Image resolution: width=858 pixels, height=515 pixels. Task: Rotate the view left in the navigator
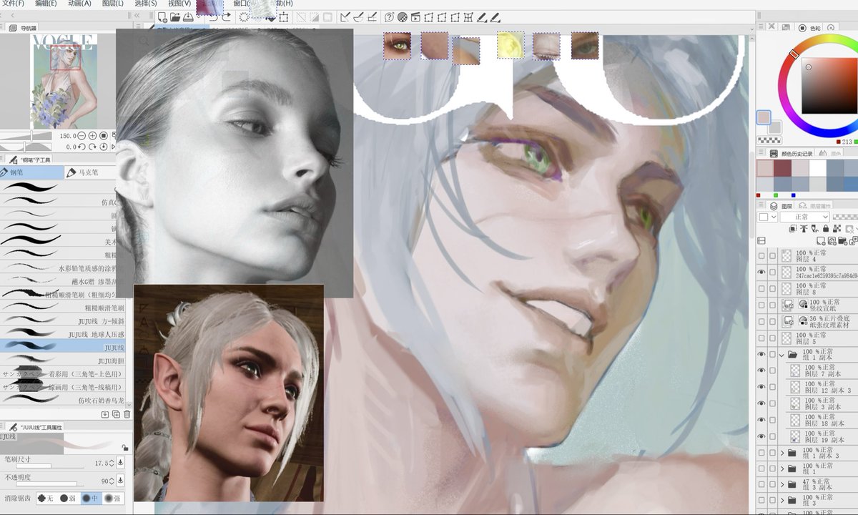tap(82, 147)
